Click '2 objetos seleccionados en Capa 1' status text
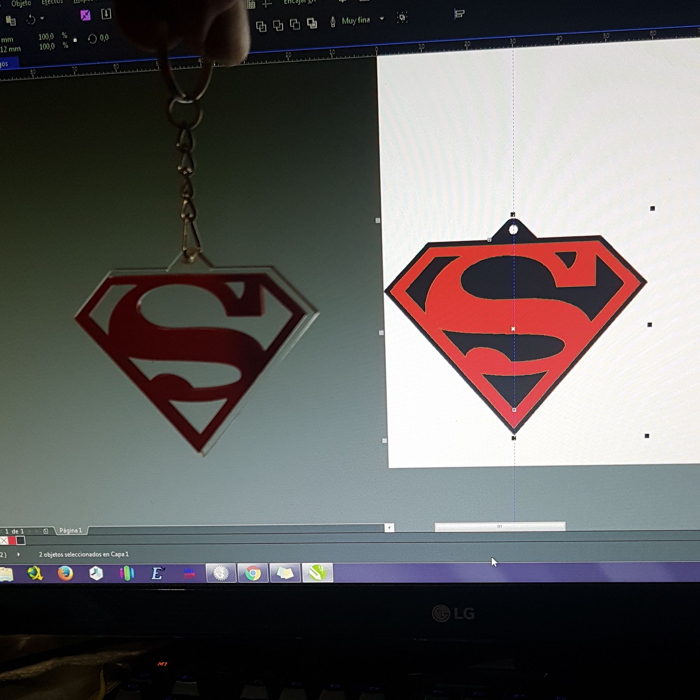700x700 pixels. [84, 554]
